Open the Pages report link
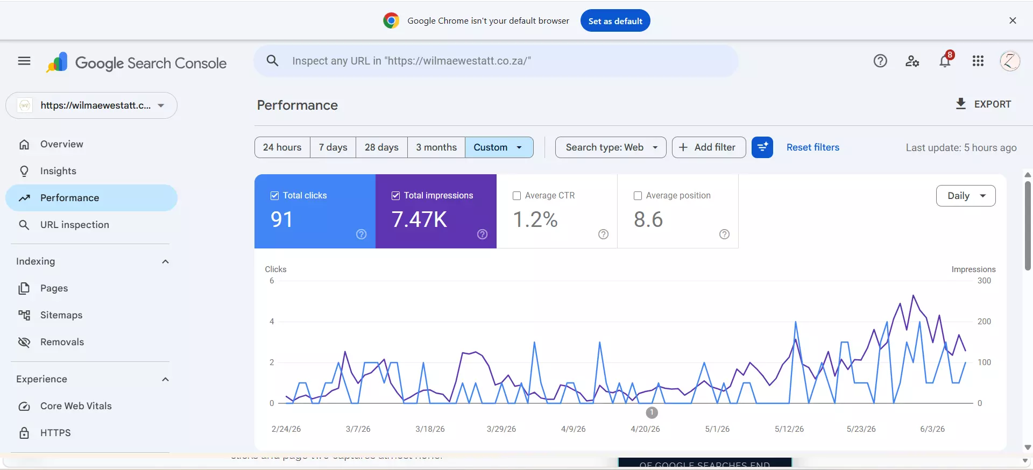Image resolution: width=1033 pixels, height=470 pixels. pos(91,288)
